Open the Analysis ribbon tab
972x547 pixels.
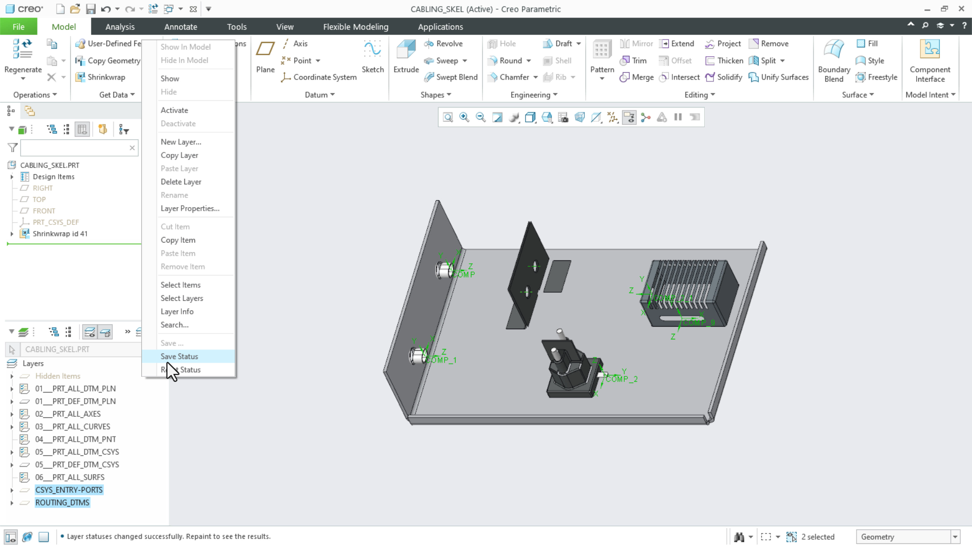pyautogui.click(x=120, y=27)
